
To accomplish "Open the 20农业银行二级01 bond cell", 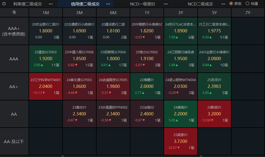I will 46,31.
